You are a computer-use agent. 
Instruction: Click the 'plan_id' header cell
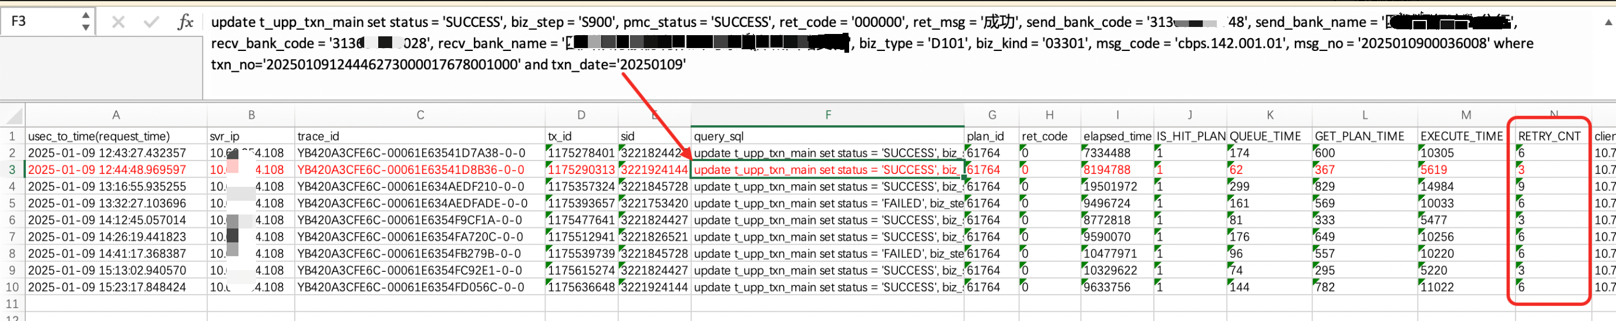coord(992,136)
